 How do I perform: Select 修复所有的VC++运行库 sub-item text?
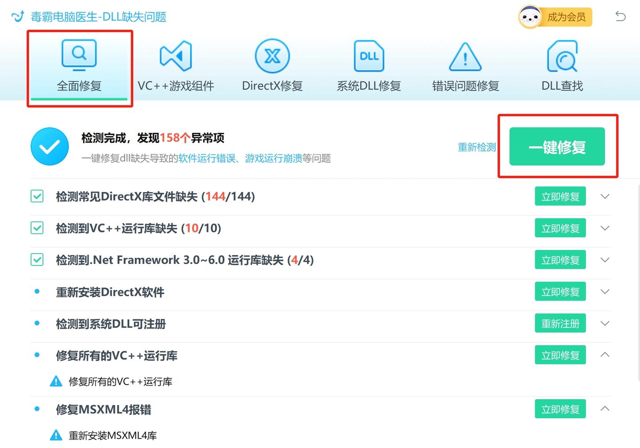(120, 381)
